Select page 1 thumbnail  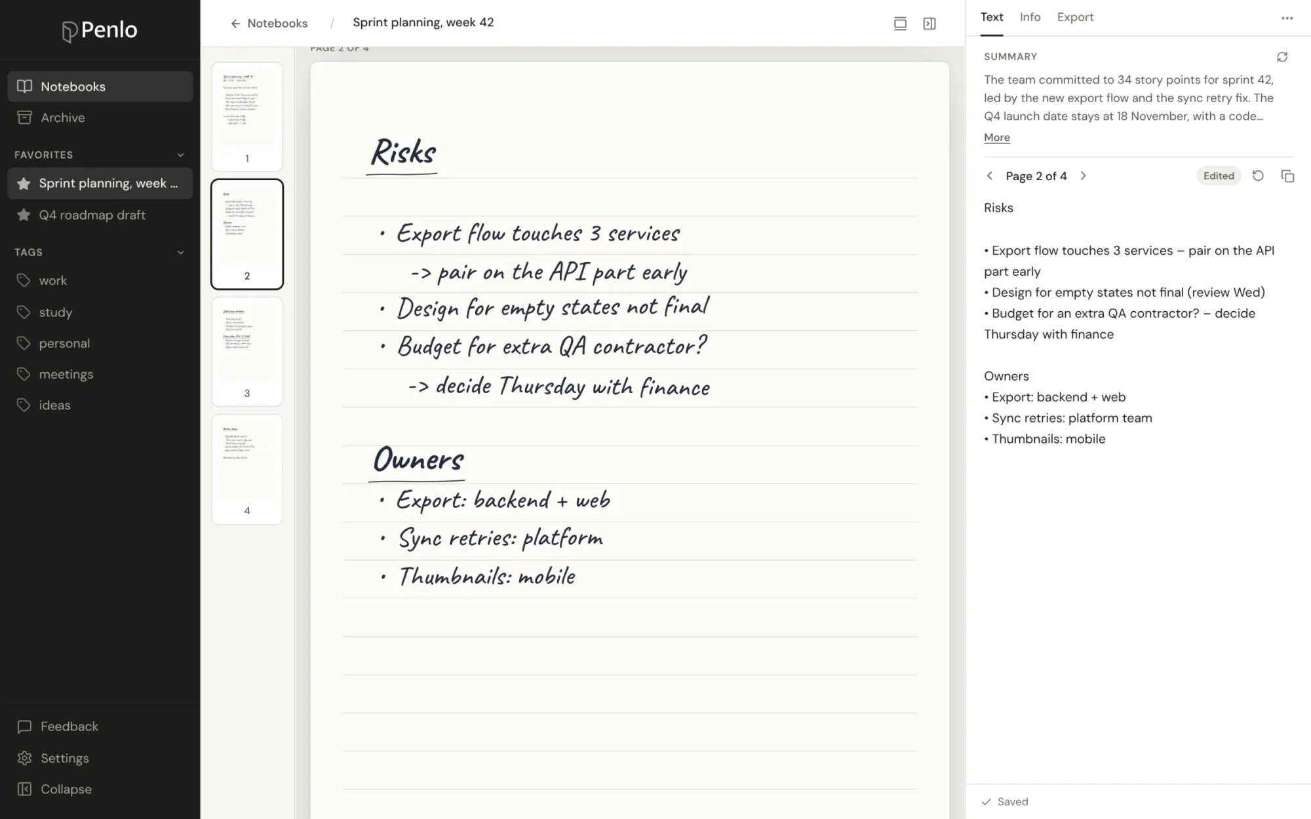[247, 117]
